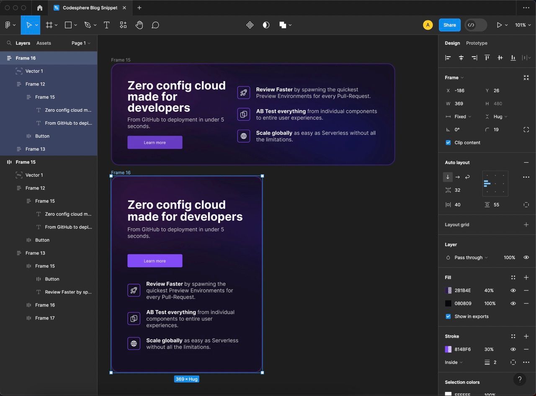Open the Assets tab

click(44, 43)
